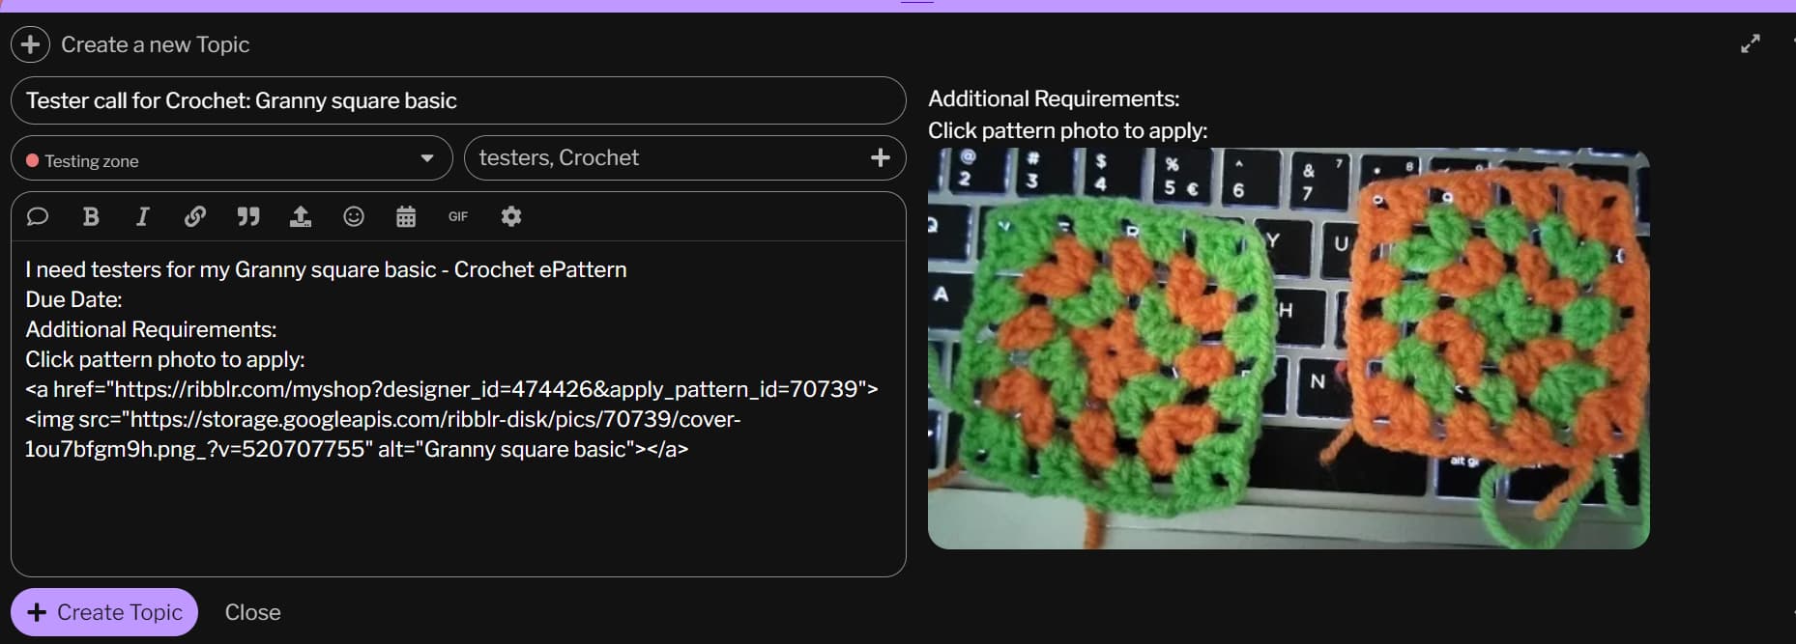Edit the topic title field
This screenshot has width=1796, height=644.
(458, 100)
